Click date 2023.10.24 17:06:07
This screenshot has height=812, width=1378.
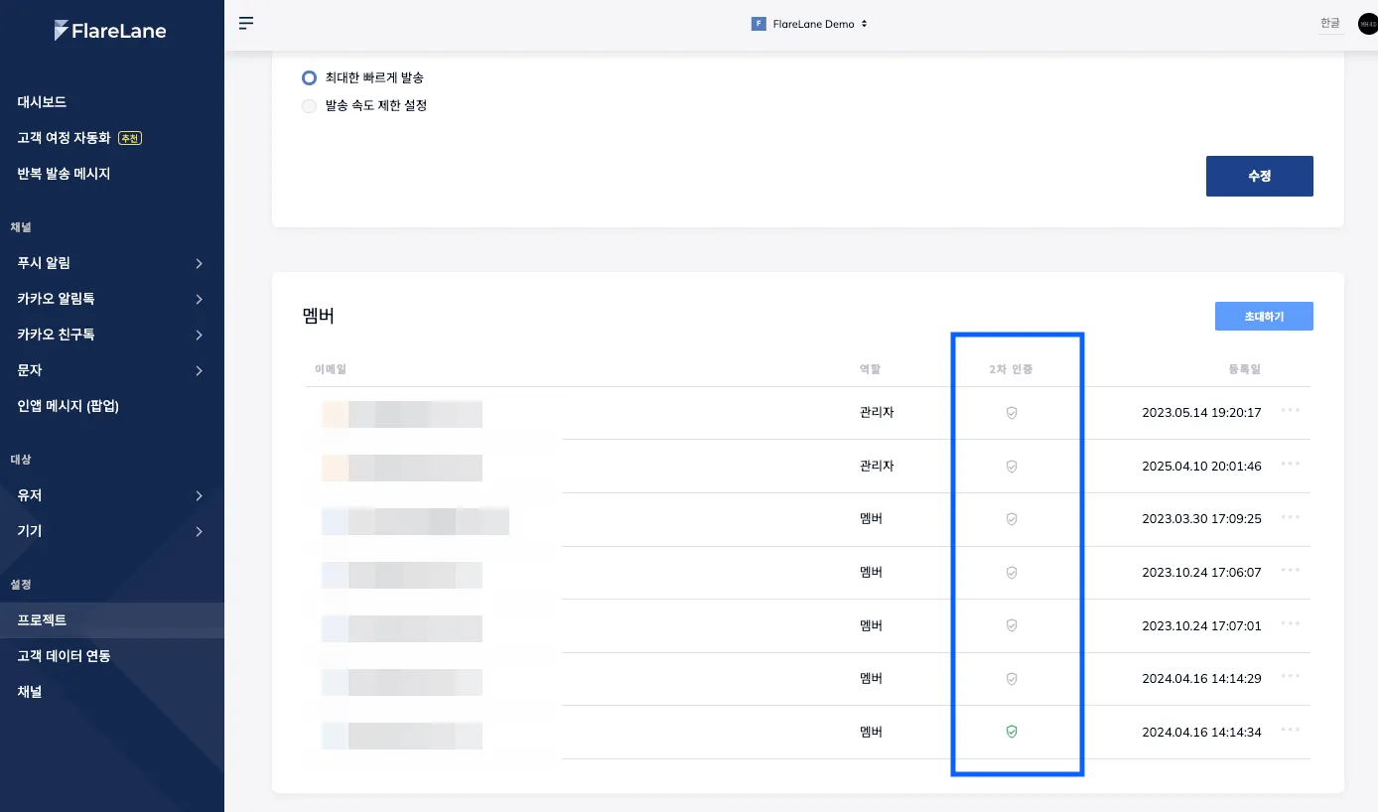(x=1201, y=573)
